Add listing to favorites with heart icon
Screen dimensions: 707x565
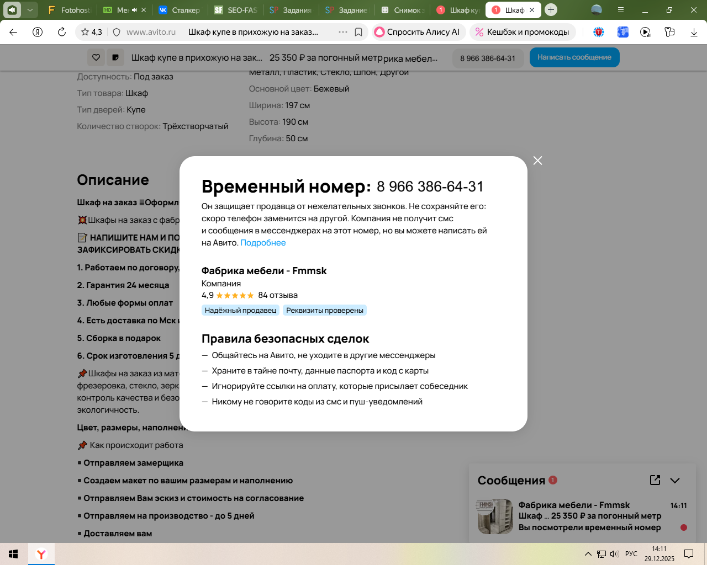[x=96, y=57]
